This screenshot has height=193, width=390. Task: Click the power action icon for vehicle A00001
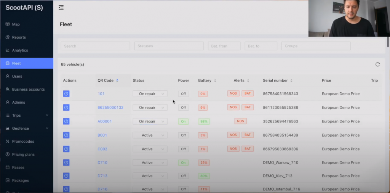point(66,121)
